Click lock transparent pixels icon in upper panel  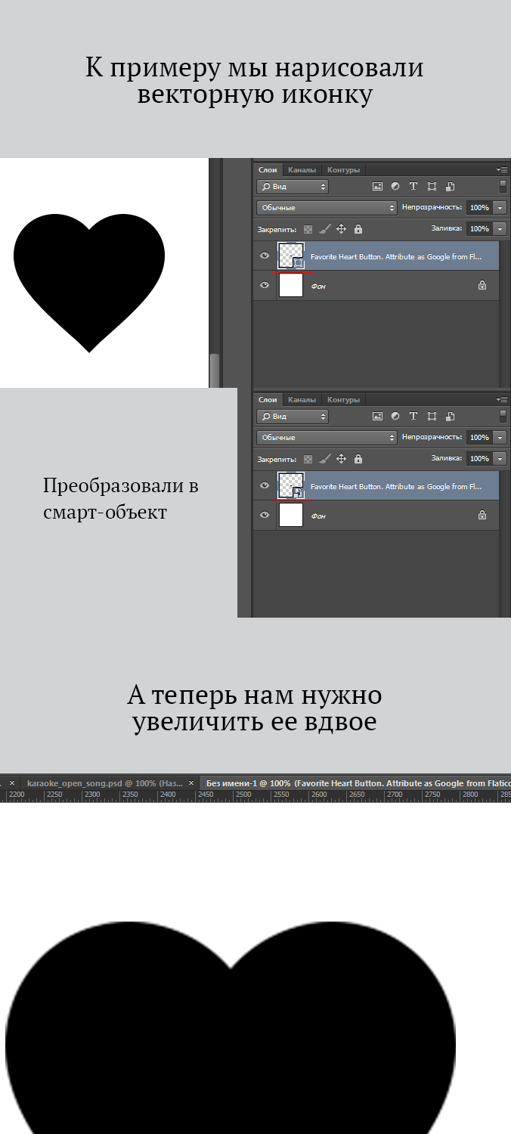308,228
